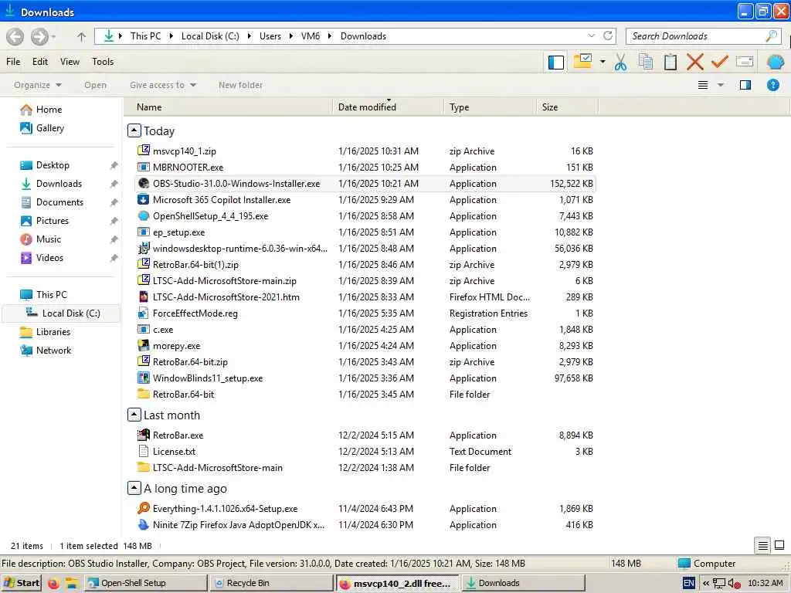Open the Organize dropdown

point(38,85)
